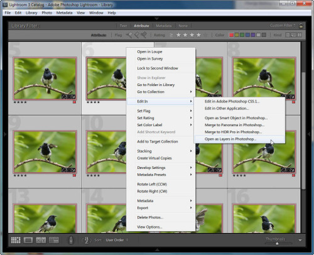Open the Sort User Order dropdown

[x=117, y=240]
